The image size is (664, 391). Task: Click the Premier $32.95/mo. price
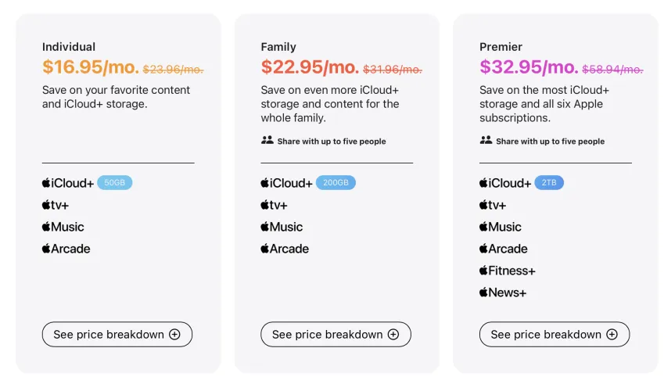tap(529, 67)
